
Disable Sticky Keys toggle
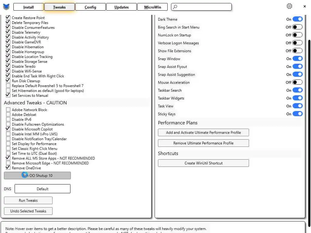click(x=298, y=114)
